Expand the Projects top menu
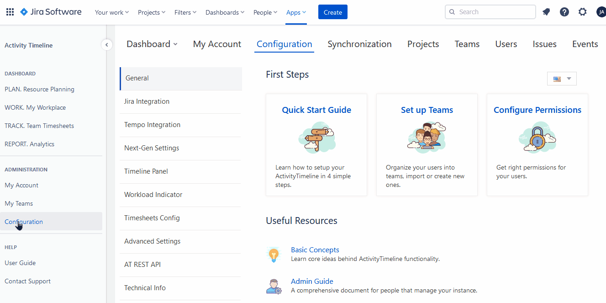 [152, 12]
